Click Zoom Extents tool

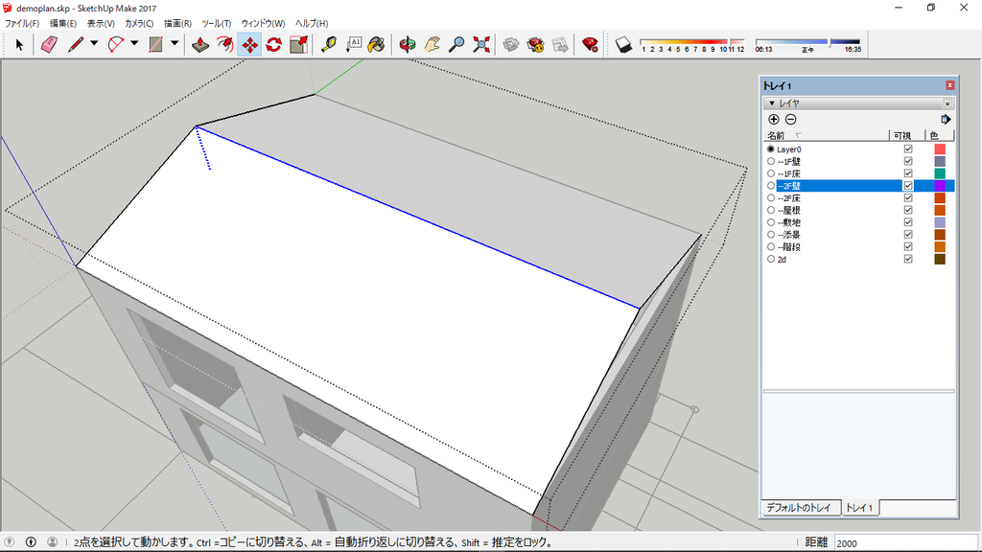[x=481, y=45]
